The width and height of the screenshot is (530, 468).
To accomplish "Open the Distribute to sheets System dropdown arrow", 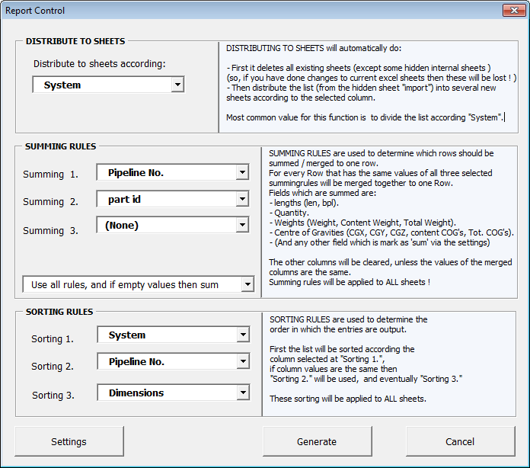I will 177,85.
